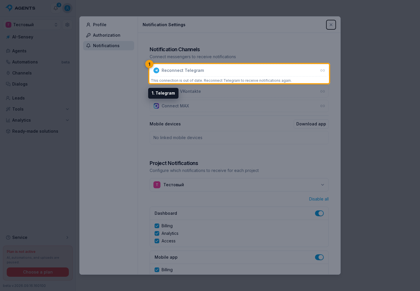The width and height of the screenshot is (420, 291).
Task: Open the Тестовый project switcher in the sidebar
Action: point(32,25)
